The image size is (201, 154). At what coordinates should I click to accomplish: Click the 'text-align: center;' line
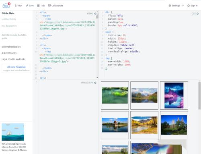point(121,48)
